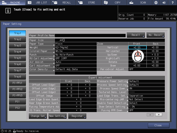The image size is (177, 133).
Task: Open the RECALL icon
Action: pyautogui.click(x=55, y=2)
